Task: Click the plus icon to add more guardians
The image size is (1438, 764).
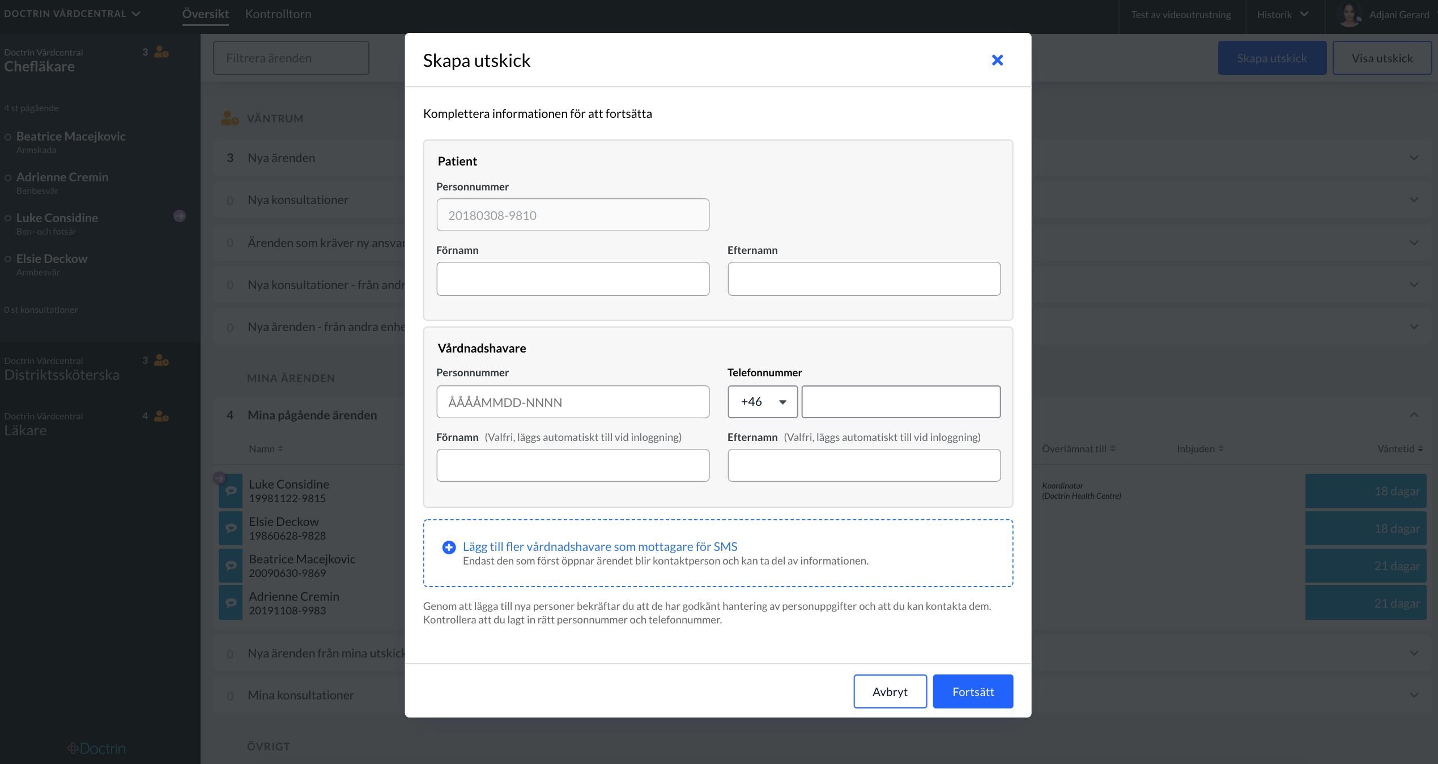Action: 449,547
